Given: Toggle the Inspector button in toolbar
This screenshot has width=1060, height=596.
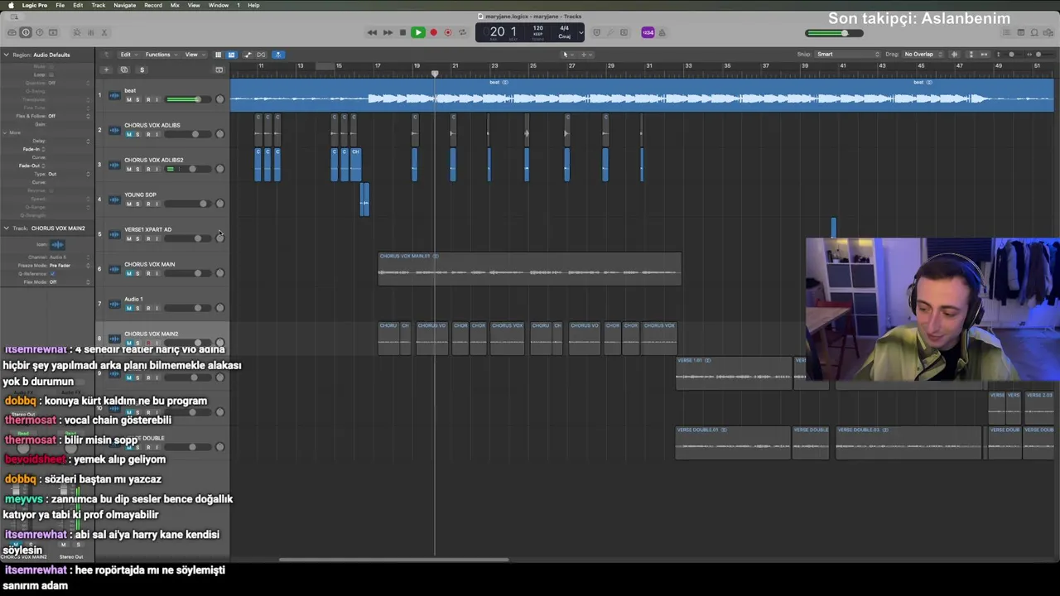Looking at the screenshot, I should (x=26, y=32).
